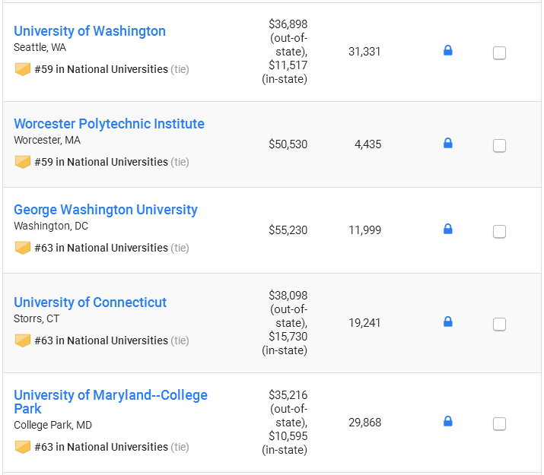This screenshot has width=544, height=475.
Task: Open the Worcester Polytechnic Institute link
Action: pyautogui.click(x=109, y=124)
